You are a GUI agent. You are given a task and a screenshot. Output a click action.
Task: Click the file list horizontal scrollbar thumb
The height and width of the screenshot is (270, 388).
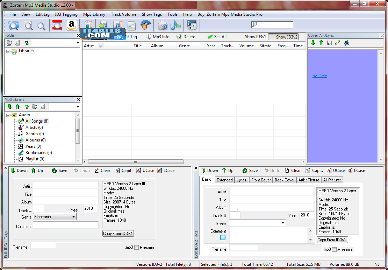pos(136,162)
